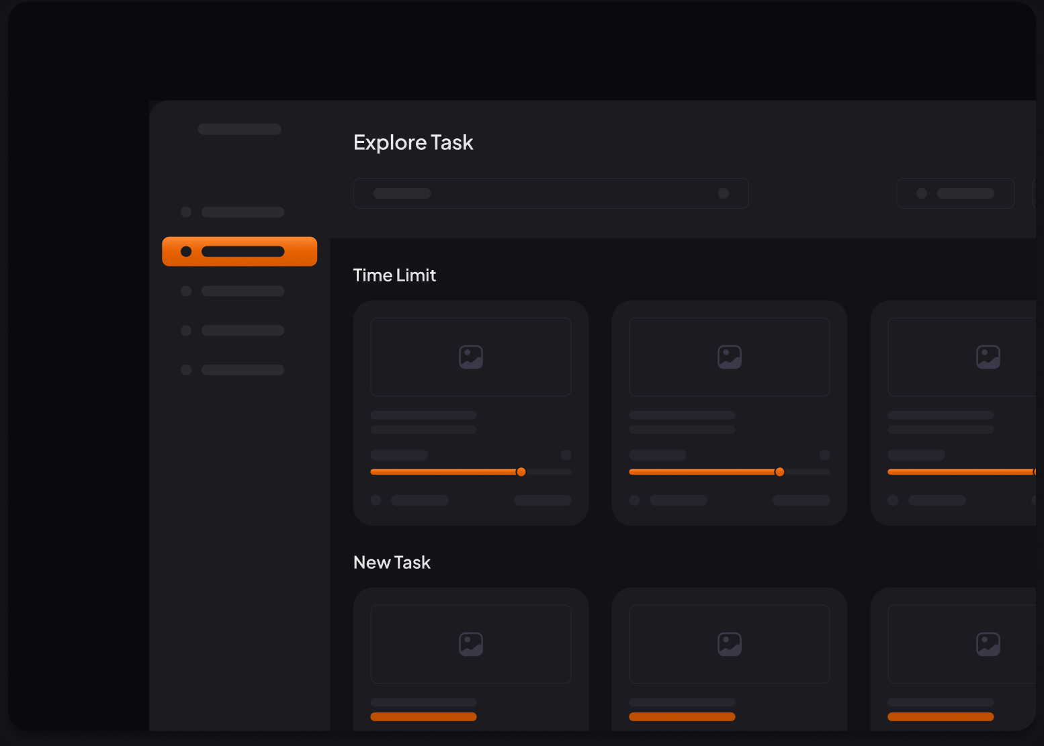Click the orange progress bar in third Time Limit card
Image resolution: width=1044 pixels, height=746 pixels.
point(961,472)
